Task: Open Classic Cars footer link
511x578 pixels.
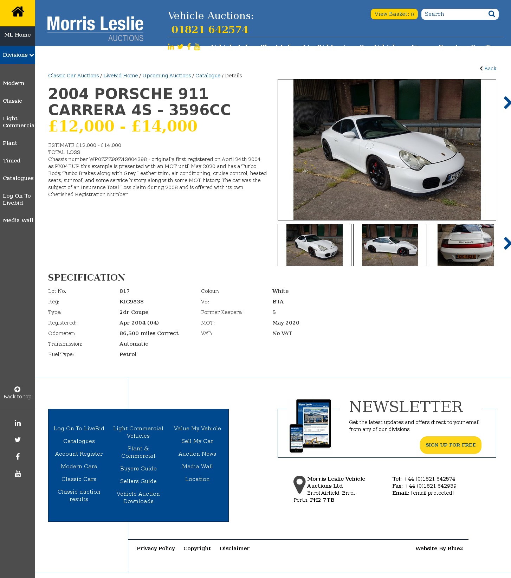Action: click(79, 479)
